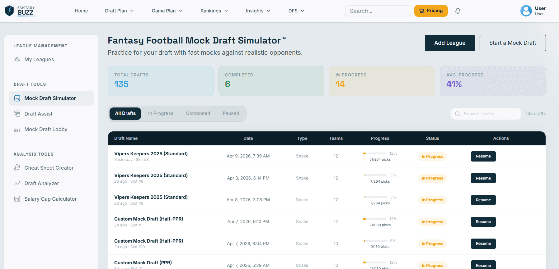Click the 9/150 picks progress bar

point(375,241)
